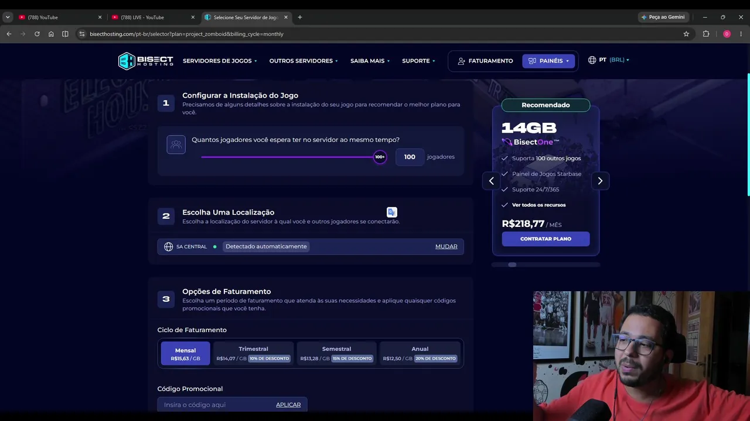This screenshot has height=421, width=750.
Task: Close the (788) LIVE - YouTube tab
Action: pos(193,18)
